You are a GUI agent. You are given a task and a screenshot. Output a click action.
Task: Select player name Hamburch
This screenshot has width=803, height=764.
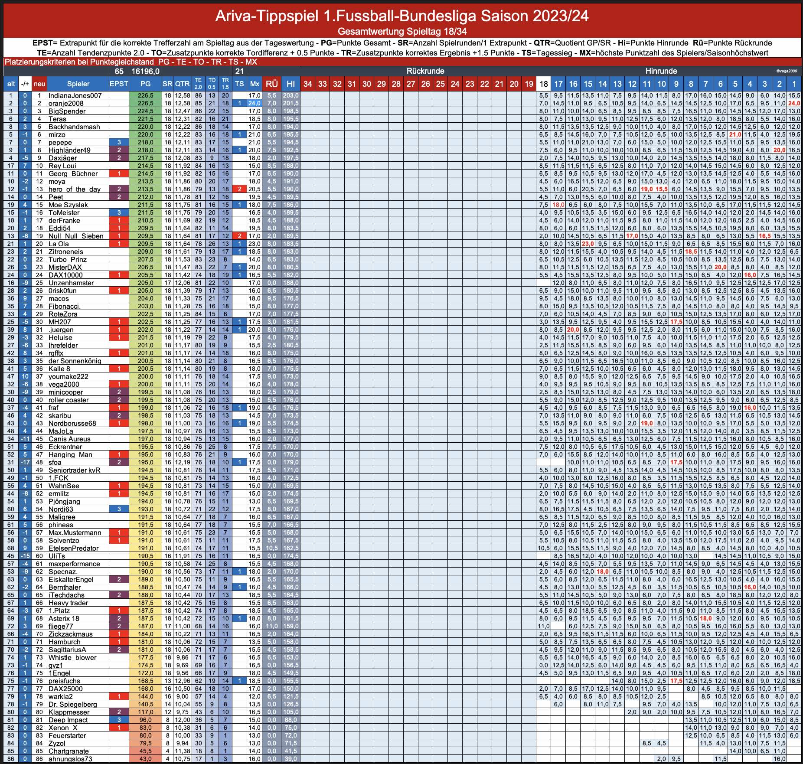coord(64,642)
